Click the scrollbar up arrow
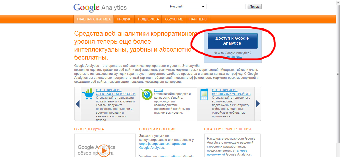The width and height of the screenshot is (340, 157). [x=338, y=2]
